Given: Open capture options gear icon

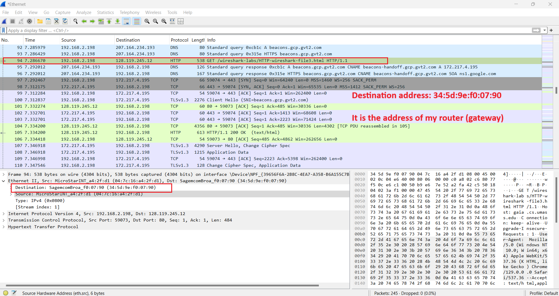Looking at the screenshot, I should point(29,21).
